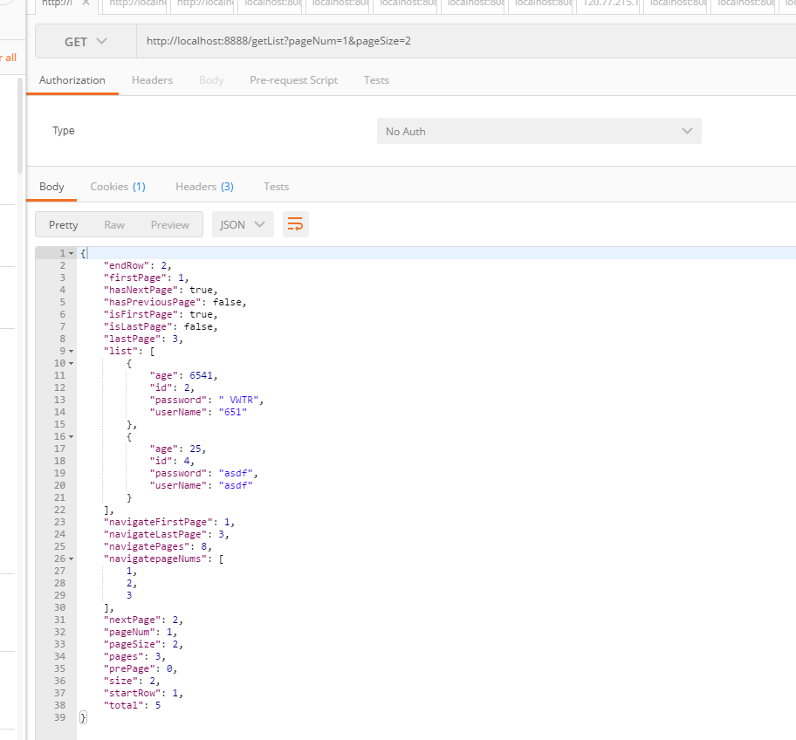The height and width of the screenshot is (740, 796).
Task: Collapse the "navigatepageNums" array
Action: point(71,558)
